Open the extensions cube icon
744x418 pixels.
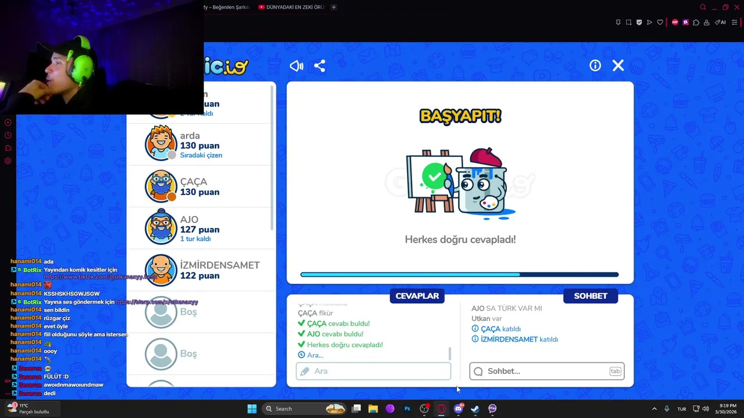pyautogui.click(x=696, y=22)
